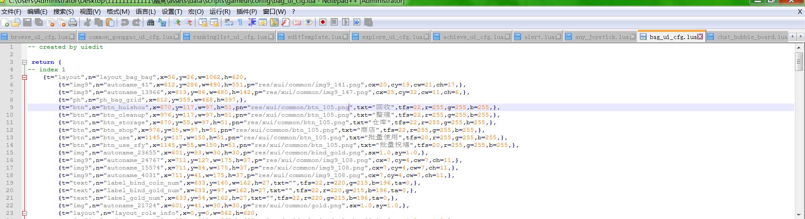Close the bag_ui_cfg.lua tab

(700, 37)
